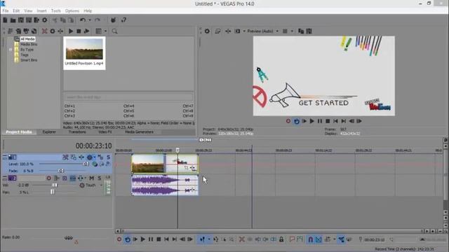Select the Tags folder
This screenshot has height=252, width=449.
(x=25, y=55)
